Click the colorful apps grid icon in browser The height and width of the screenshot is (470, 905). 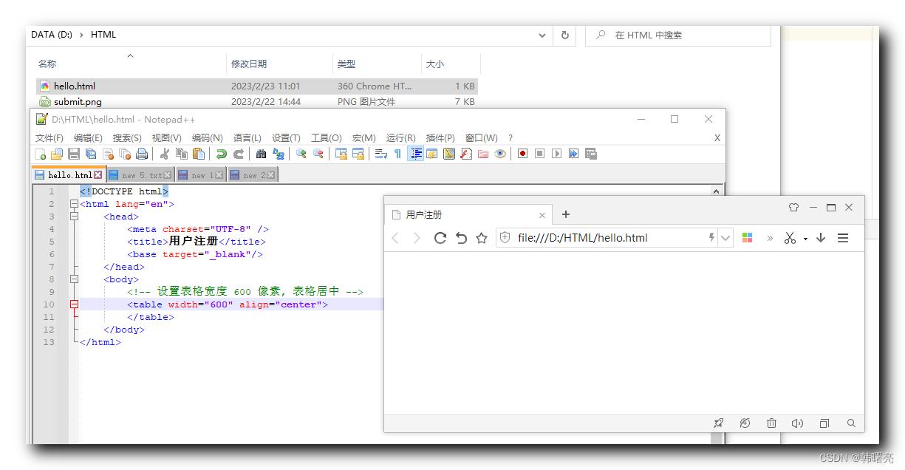tap(747, 238)
